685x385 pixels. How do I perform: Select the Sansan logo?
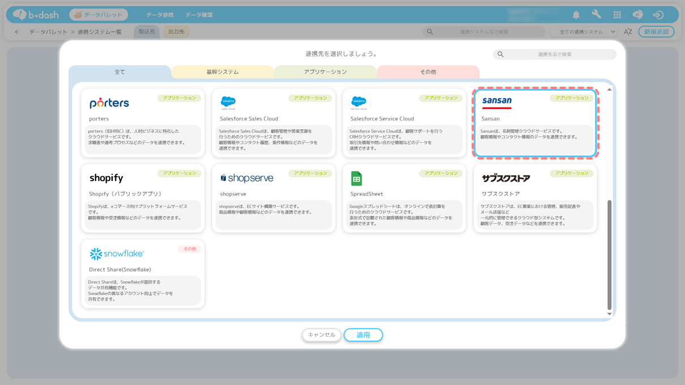pos(496,102)
